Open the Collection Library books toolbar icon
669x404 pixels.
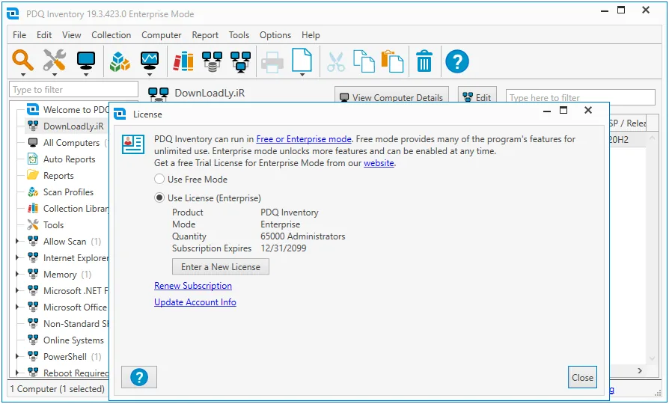click(x=183, y=61)
